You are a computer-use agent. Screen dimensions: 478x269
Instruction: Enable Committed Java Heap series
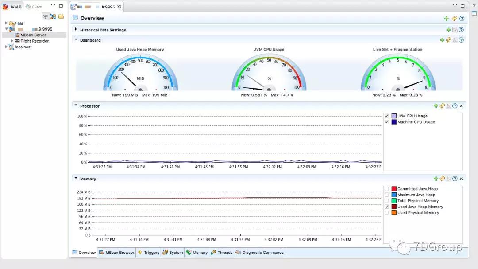386,189
